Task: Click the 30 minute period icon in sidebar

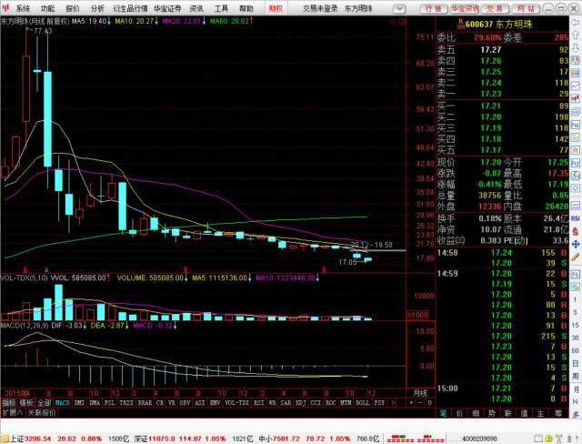Action: (576, 338)
